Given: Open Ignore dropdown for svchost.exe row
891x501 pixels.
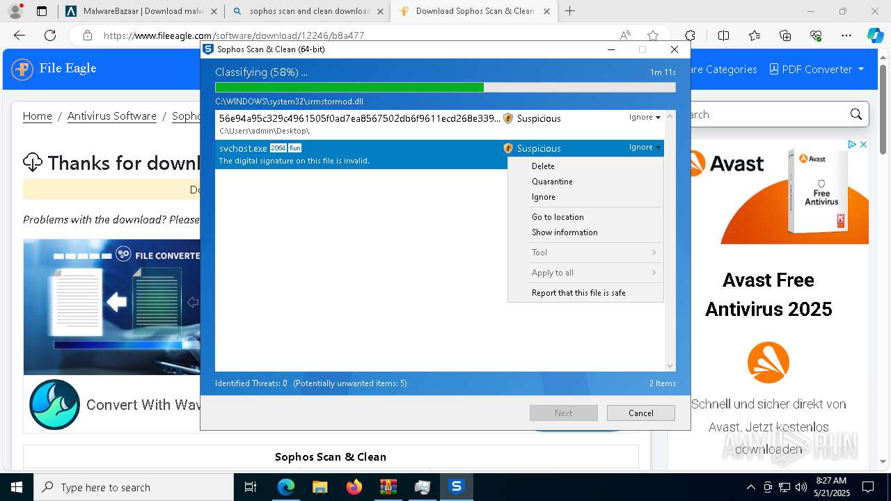Looking at the screenshot, I should click(645, 147).
